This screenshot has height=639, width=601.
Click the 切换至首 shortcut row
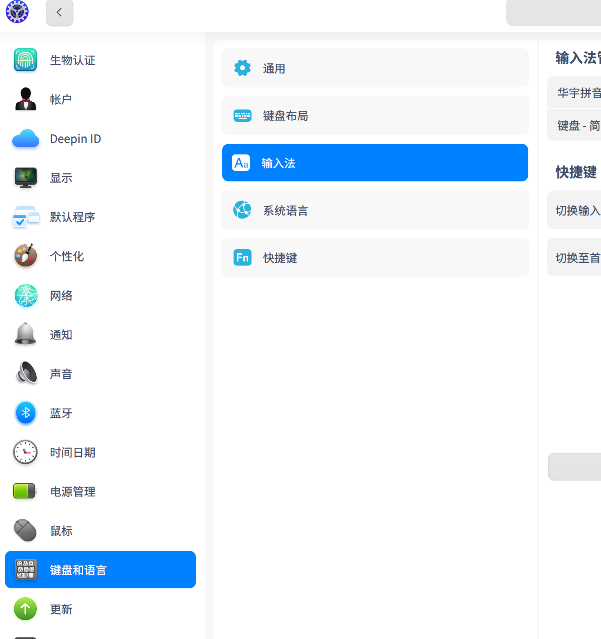574,257
